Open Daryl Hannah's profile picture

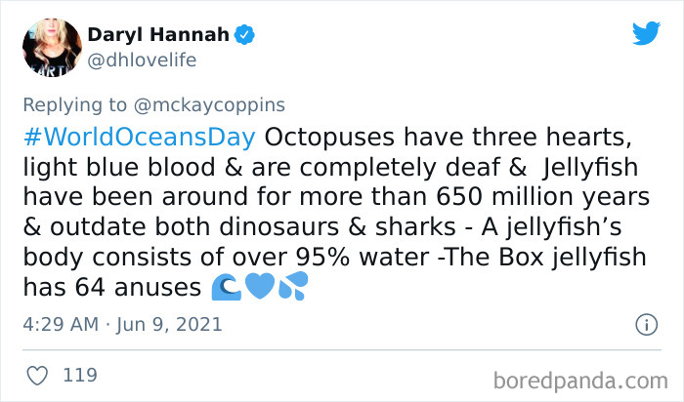(53, 48)
